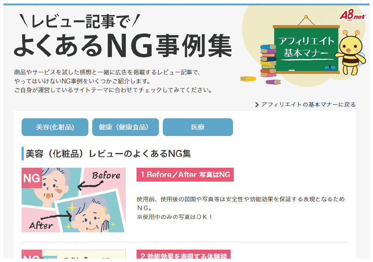Image resolution: width=373 pixels, height=262 pixels.
Task: Click the NG badge on Before/After image
Action: click(x=32, y=178)
